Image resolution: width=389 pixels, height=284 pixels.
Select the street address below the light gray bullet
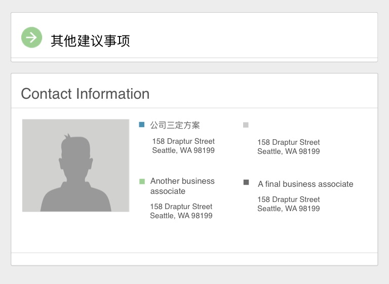tap(289, 142)
